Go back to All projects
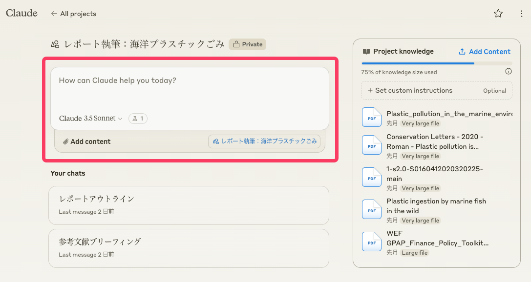 click(73, 14)
